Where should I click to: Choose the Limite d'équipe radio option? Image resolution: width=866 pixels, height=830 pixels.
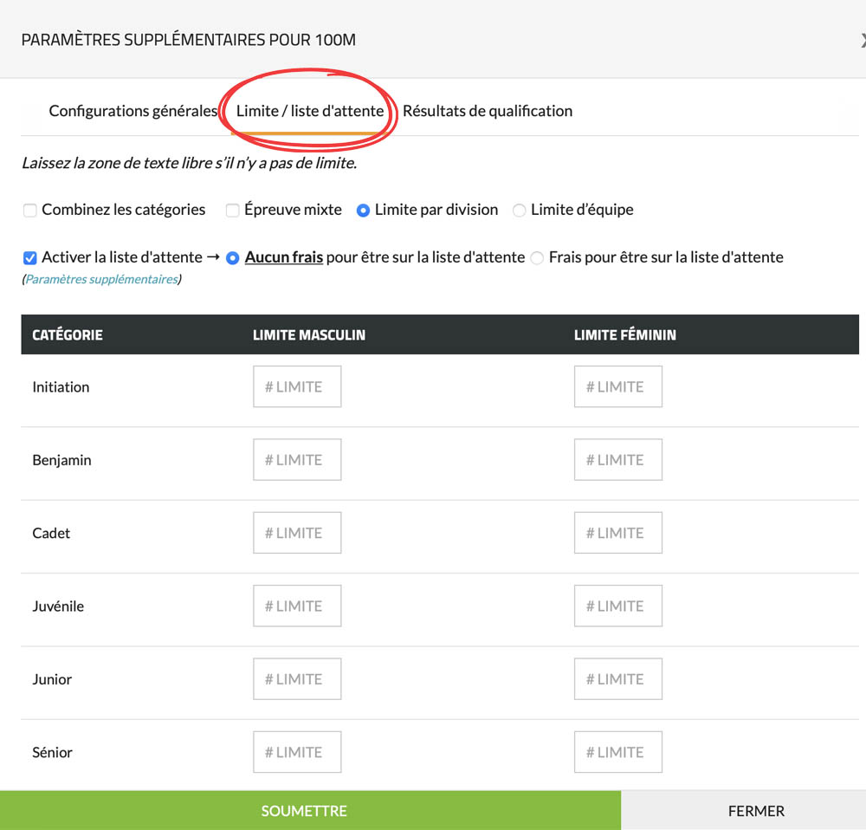519,210
